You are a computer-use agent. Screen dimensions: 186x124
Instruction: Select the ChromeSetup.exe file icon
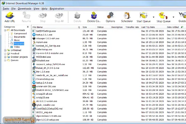(34, 79)
